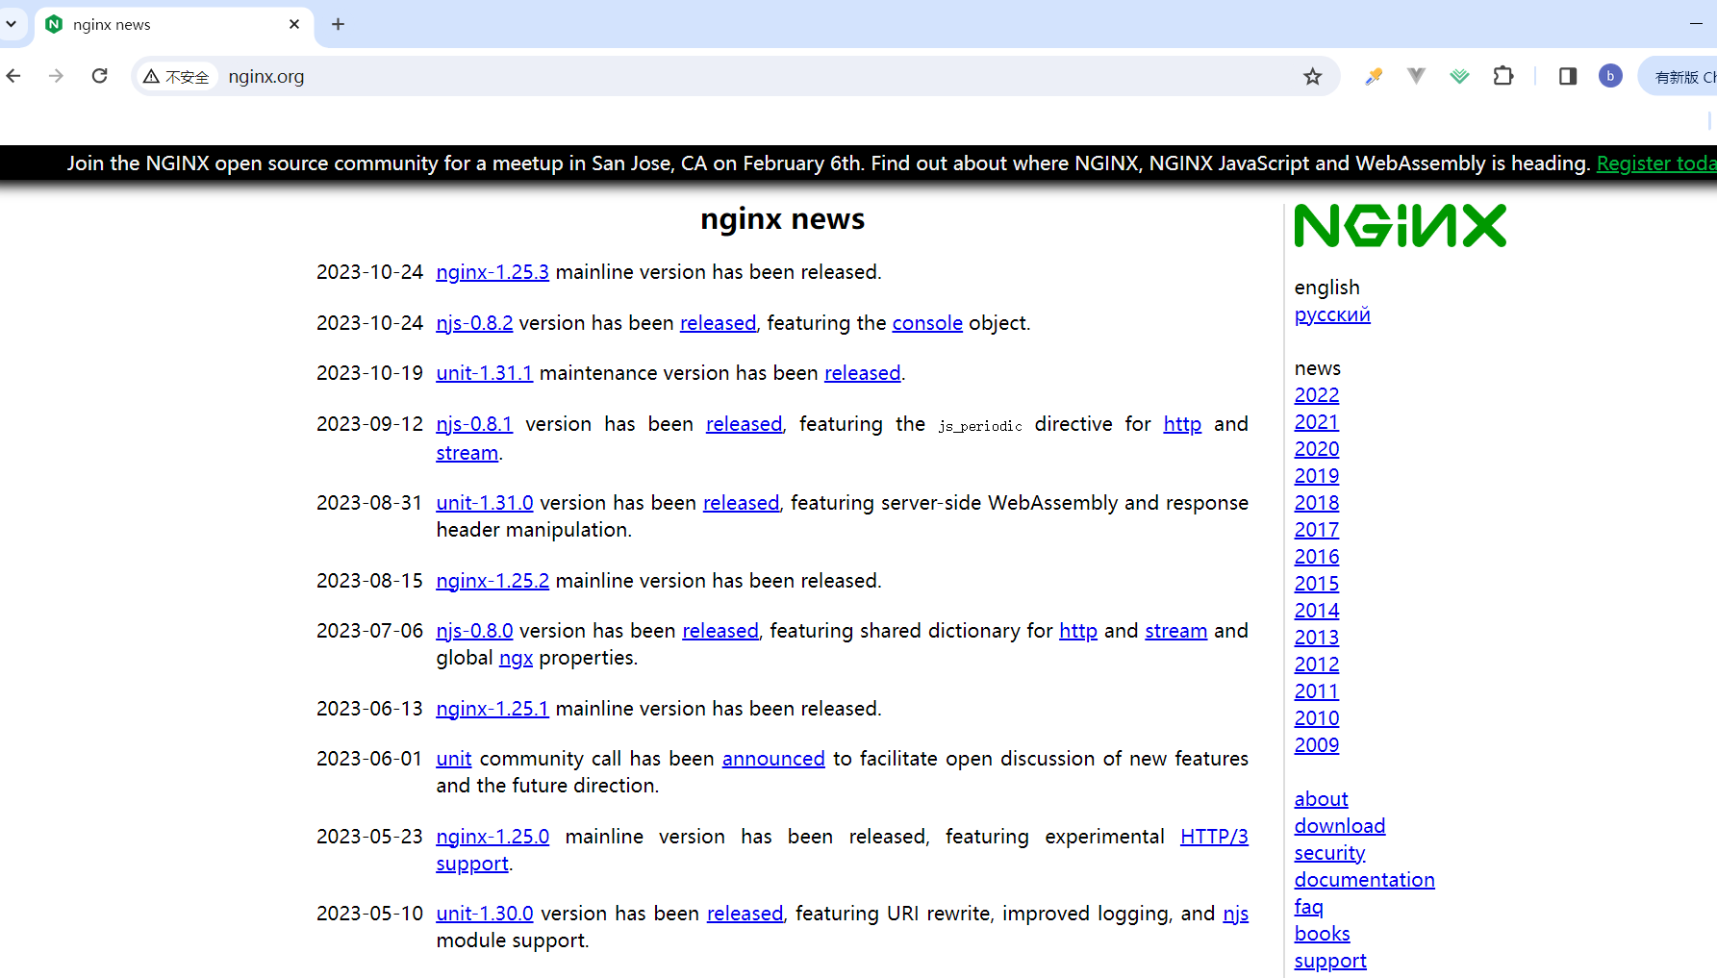Go to the download page
1717x978 pixels.
pos(1340,826)
